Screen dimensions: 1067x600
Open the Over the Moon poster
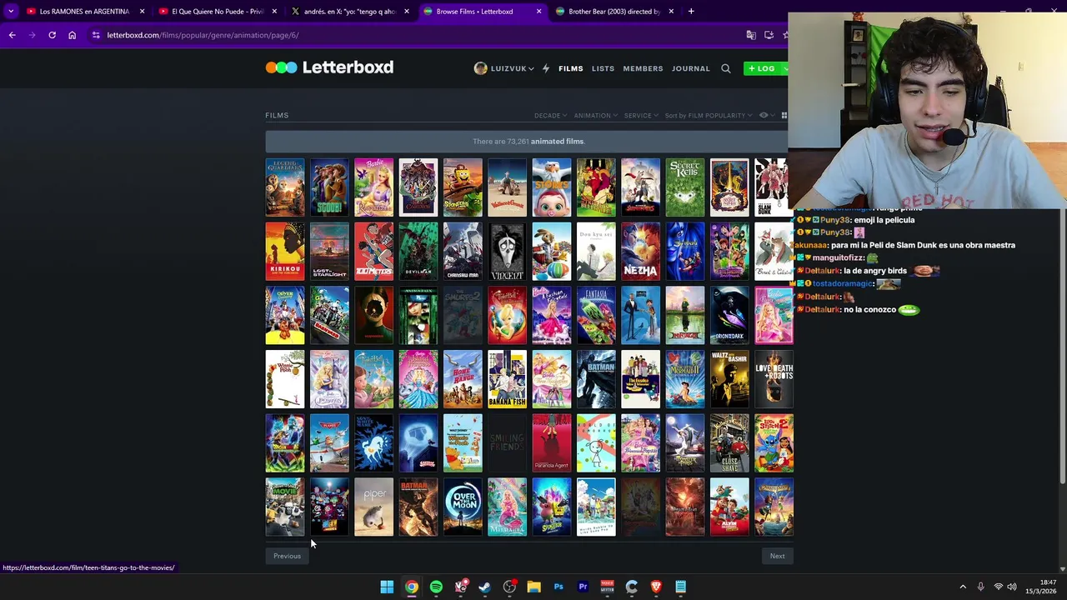pos(463,507)
